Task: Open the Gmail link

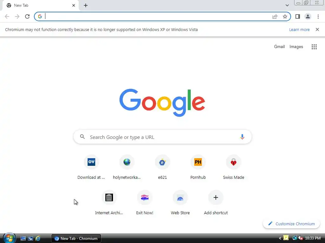Action: click(x=279, y=47)
